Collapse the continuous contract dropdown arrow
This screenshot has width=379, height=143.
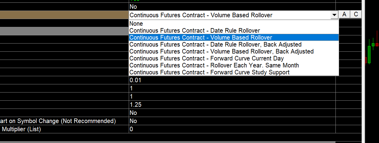[x=334, y=15]
